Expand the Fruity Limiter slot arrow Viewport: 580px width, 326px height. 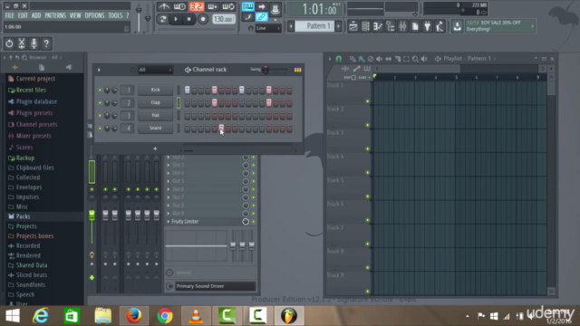pos(169,221)
